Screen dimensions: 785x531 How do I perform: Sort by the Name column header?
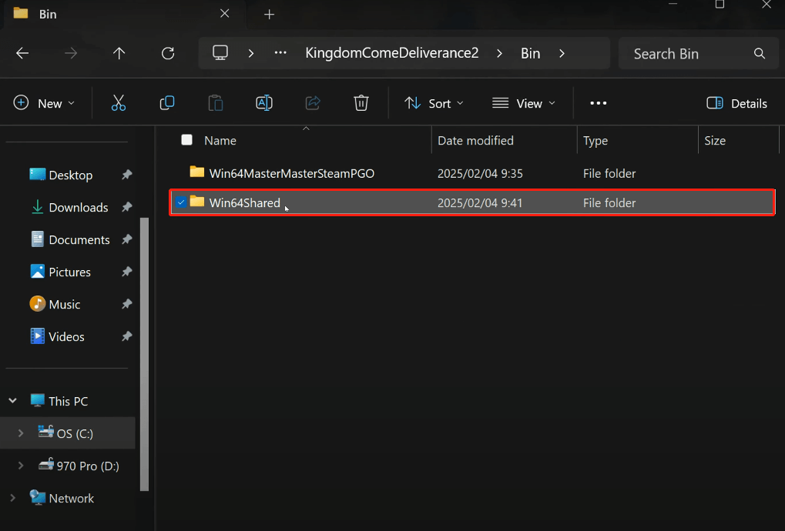[x=220, y=141]
